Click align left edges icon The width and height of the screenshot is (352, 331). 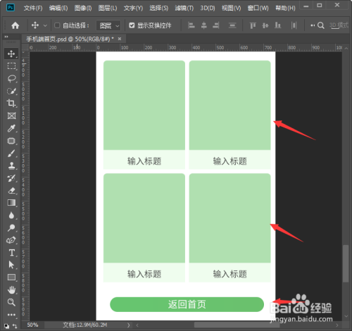point(191,25)
